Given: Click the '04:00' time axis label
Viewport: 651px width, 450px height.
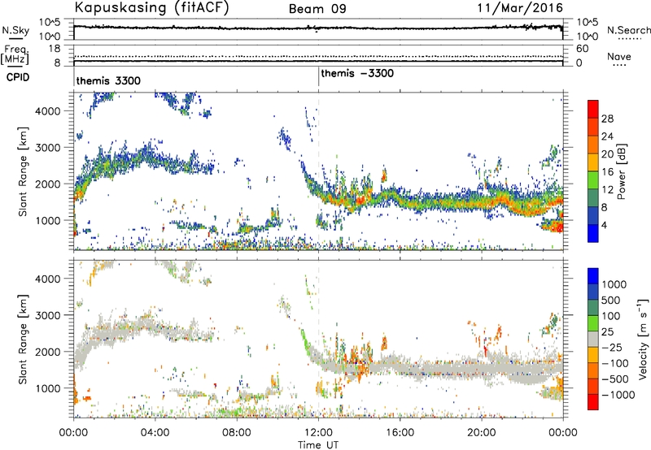Looking at the screenshot, I should pyautogui.click(x=155, y=433).
